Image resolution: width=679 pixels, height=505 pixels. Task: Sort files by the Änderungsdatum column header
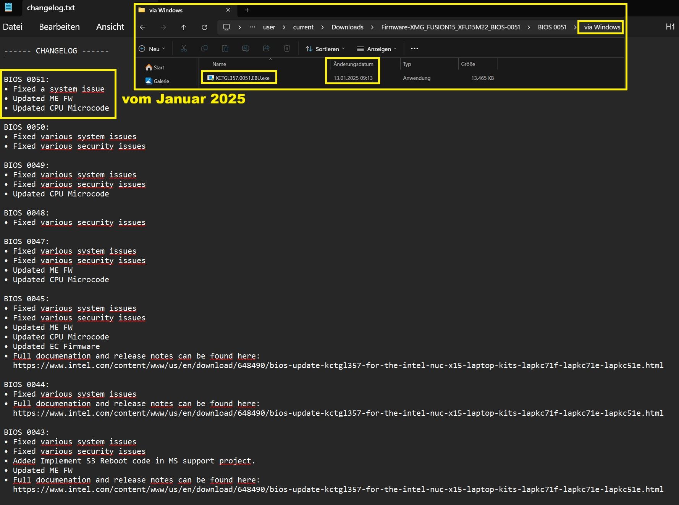353,64
